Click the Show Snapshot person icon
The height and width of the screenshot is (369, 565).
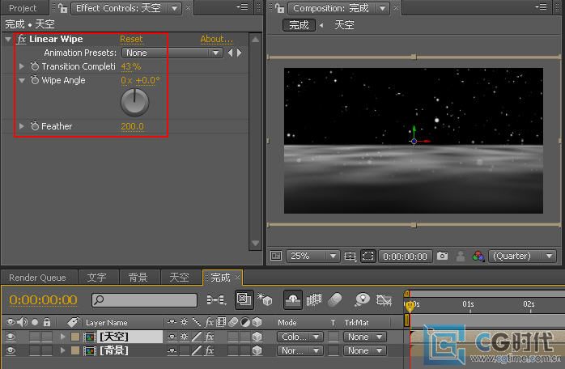click(x=460, y=257)
